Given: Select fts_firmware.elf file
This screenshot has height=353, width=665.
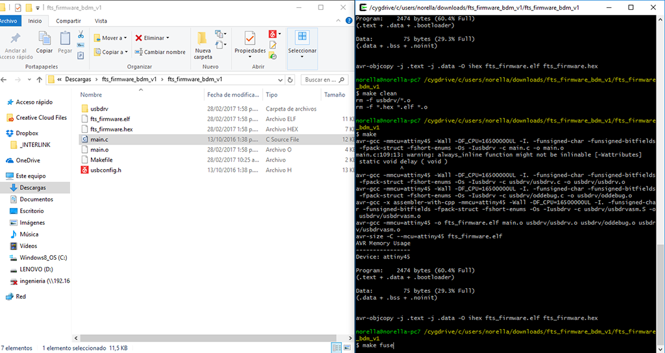Looking at the screenshot, I should (x=110, y=119).
